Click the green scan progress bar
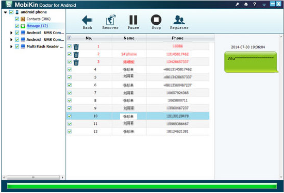The image size is (284, 193). pos(142,186)
